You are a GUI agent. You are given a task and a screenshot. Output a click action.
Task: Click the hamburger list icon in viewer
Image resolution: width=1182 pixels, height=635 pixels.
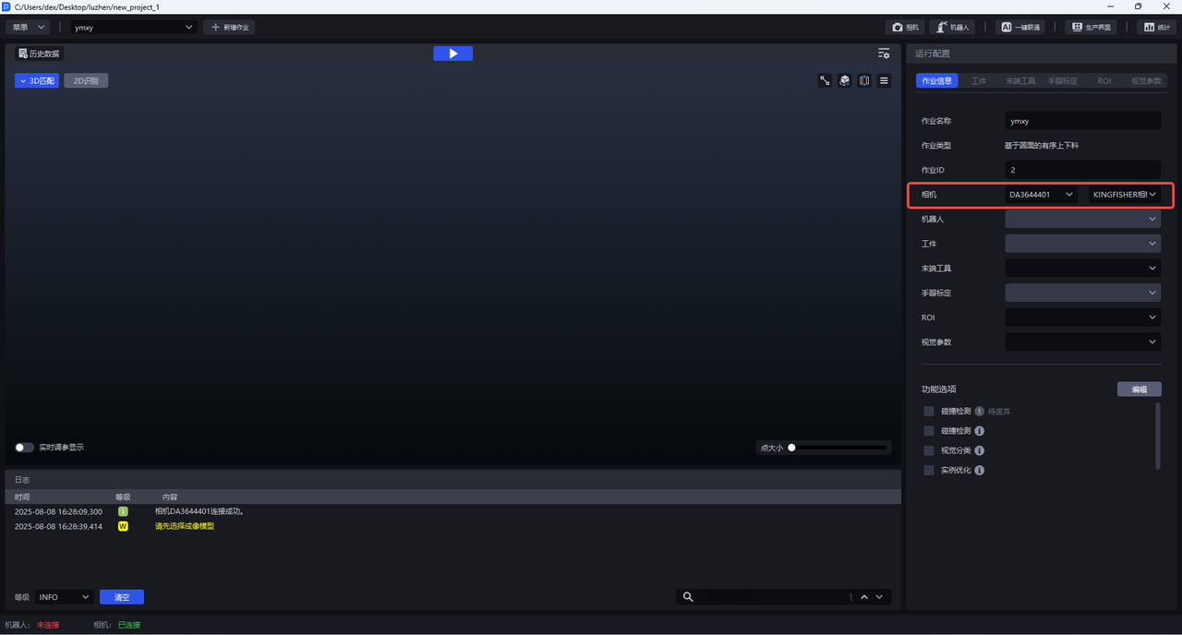pyautogui.click(x=884, y=81)
